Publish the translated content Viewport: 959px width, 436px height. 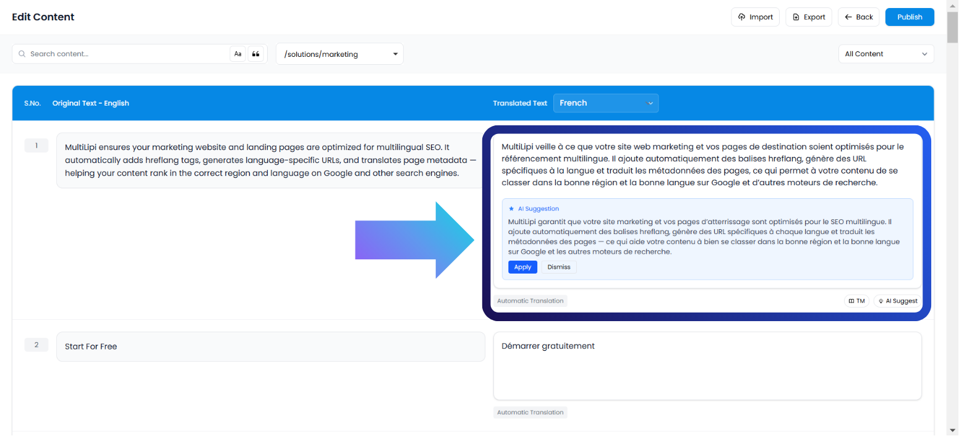[x=909, y=17]
